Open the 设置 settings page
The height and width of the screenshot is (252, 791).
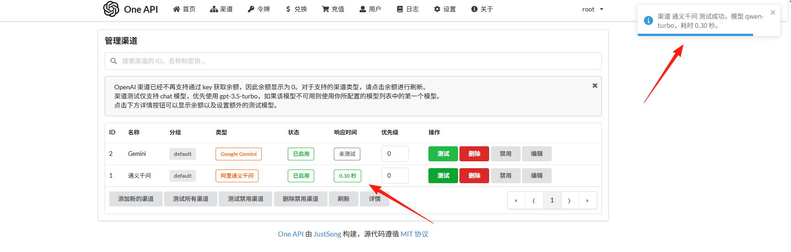click(x=445, y=9)
